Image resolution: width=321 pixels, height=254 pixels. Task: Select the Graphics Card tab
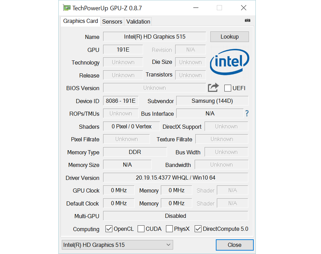(81, 21)
